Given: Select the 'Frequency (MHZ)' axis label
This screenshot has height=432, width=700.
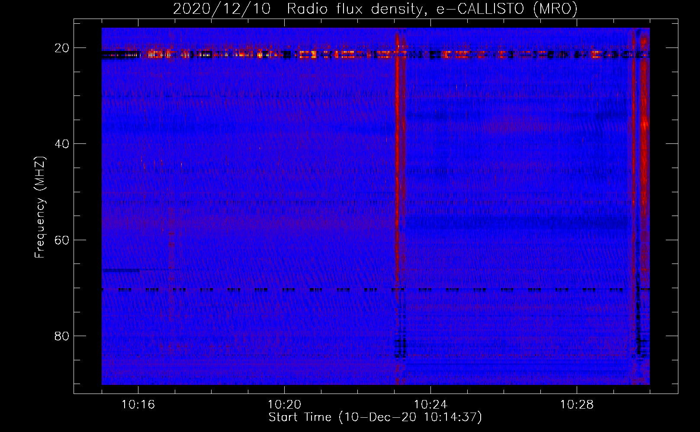Looking at the screenshot, I should point(40,207).
